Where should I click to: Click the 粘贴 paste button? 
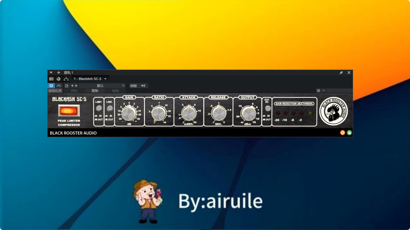pyautogui.click(x=115, y=91)
